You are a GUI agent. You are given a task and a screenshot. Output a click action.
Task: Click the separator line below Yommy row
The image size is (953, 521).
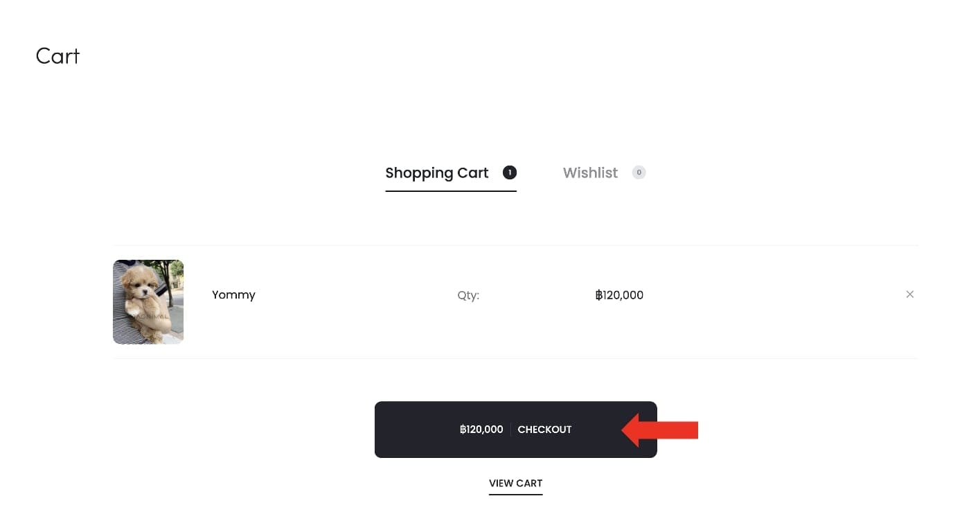pyautogui.click(x=515, y=358)
